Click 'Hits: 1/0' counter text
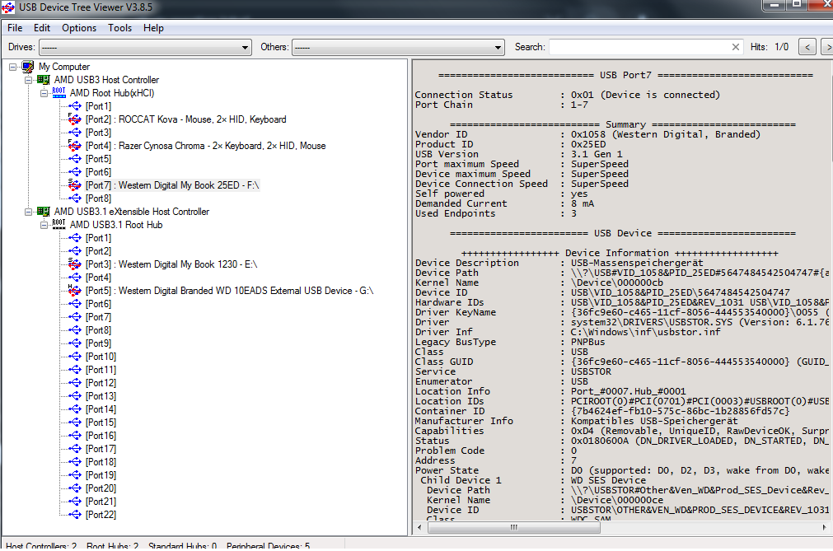The image size is (833, 551). 770,47
